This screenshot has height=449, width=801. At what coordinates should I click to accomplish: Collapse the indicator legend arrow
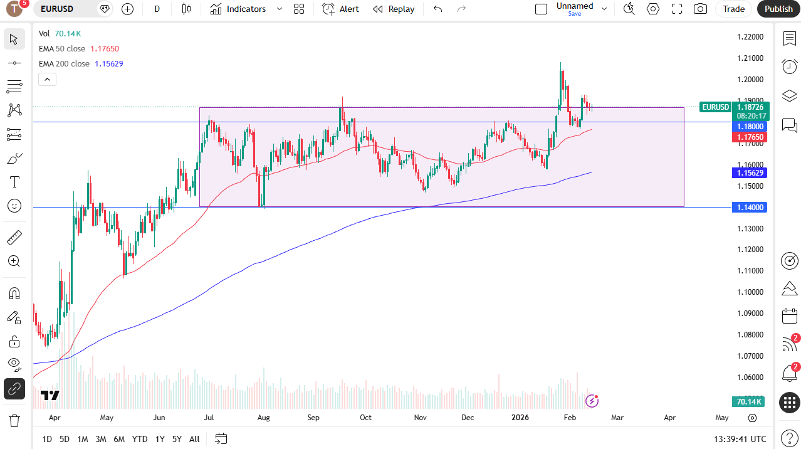(48, 80)
